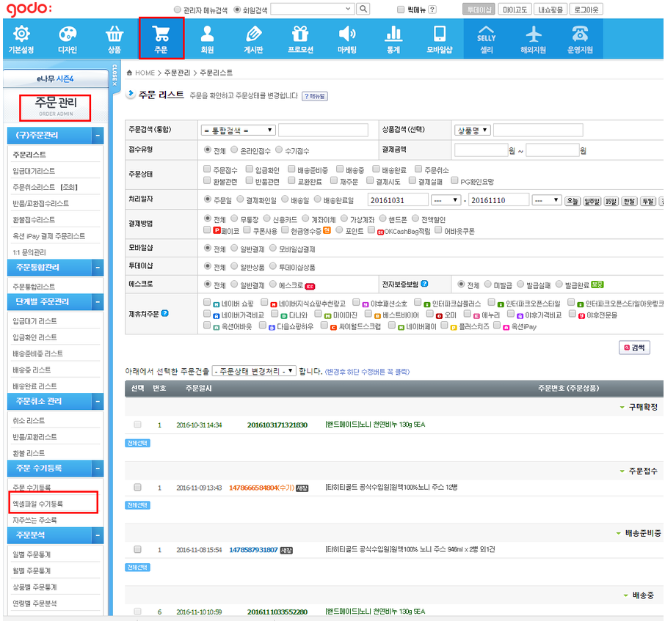Open the 상품 basket icon
Viewport: 665px width, 624px height.
[x=115, y=34]
